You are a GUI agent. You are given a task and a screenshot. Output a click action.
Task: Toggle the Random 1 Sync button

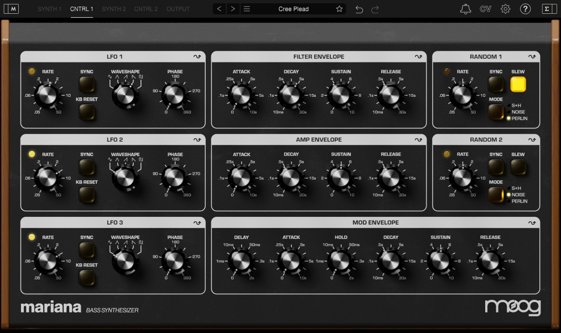pyautogui.click(x=496, y=84)
